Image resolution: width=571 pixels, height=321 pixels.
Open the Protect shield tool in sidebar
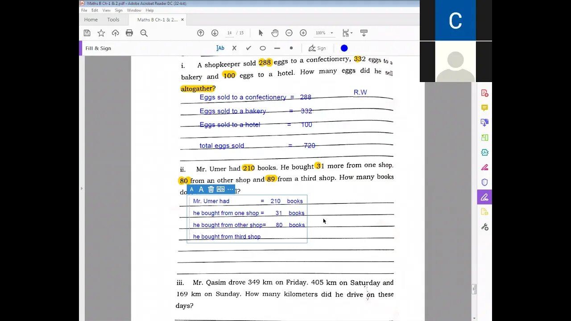(x=484, y=182)
